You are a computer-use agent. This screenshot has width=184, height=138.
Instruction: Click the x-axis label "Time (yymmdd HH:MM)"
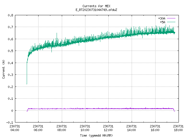pyautogui.click(x=96, y=135)
